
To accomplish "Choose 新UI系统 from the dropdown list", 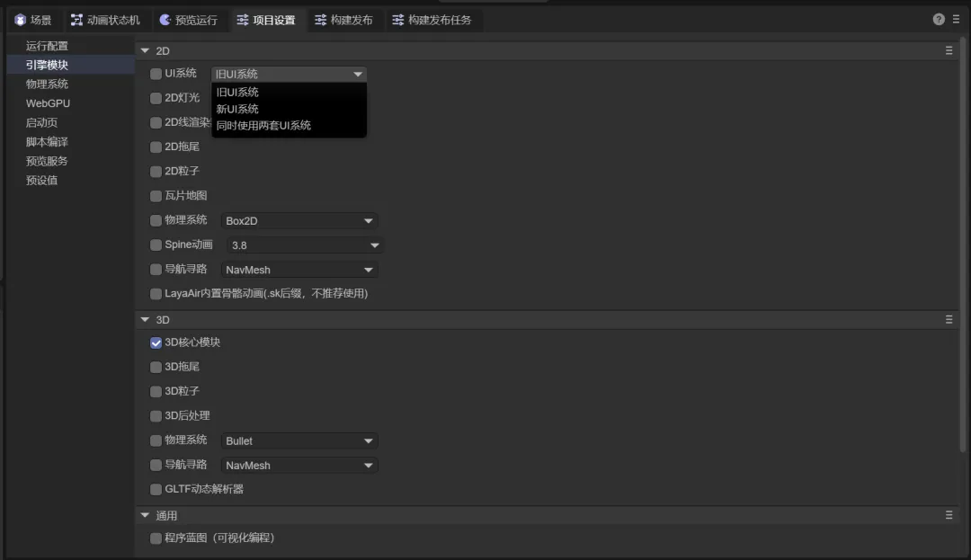I will [290, 109].
